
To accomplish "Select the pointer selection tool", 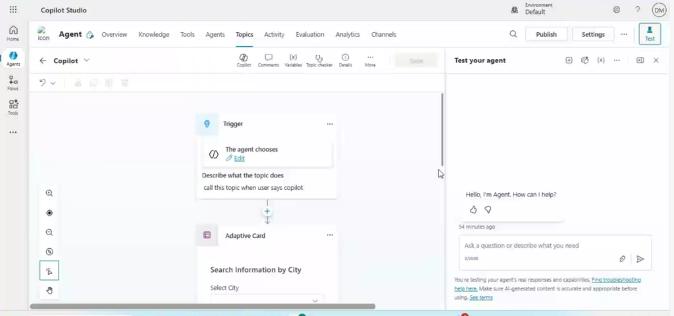I will 49,271.
